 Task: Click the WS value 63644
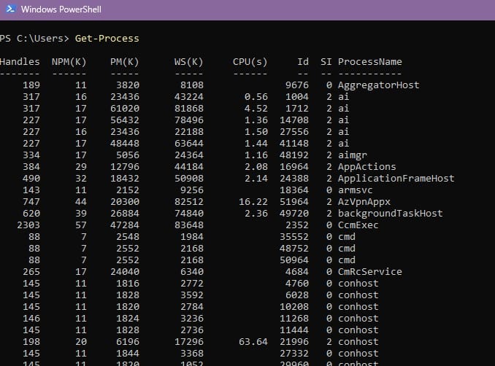click(x=189, y=144)
